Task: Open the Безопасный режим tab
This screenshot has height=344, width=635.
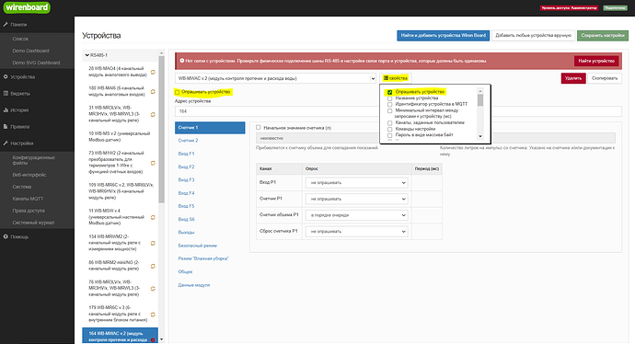Action: coord(197,246)
